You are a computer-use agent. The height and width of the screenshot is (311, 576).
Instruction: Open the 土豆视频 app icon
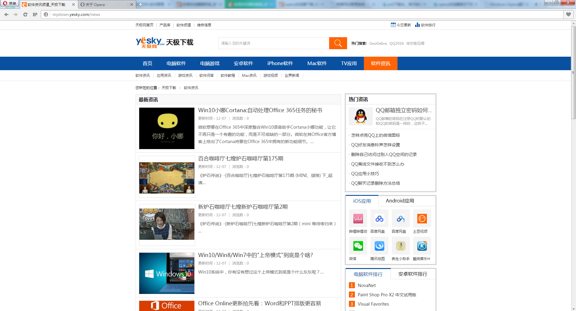pos(422,219)
